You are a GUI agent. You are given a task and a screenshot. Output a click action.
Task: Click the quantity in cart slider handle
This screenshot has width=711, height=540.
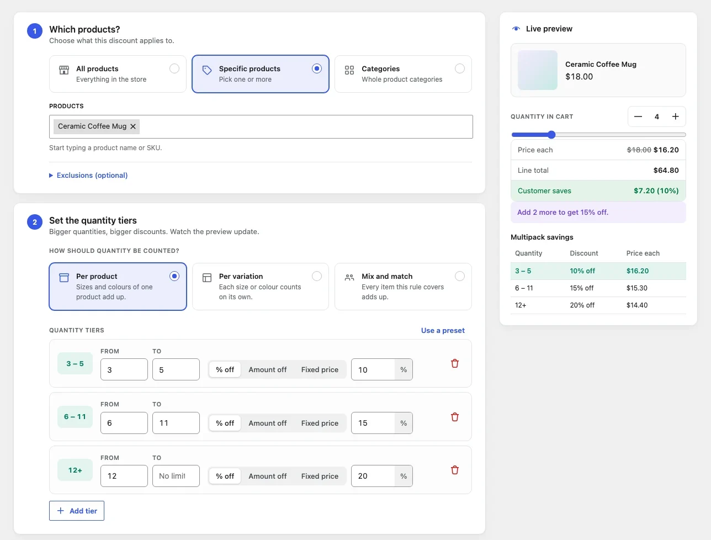pos(551,135)
